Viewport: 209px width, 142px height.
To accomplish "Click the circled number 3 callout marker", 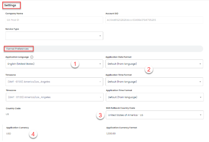I will click(x=100, y=115).
